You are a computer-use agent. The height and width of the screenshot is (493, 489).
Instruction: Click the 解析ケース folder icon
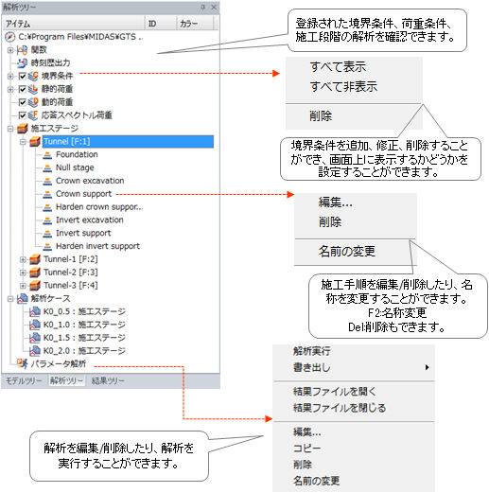pos(23,298)
